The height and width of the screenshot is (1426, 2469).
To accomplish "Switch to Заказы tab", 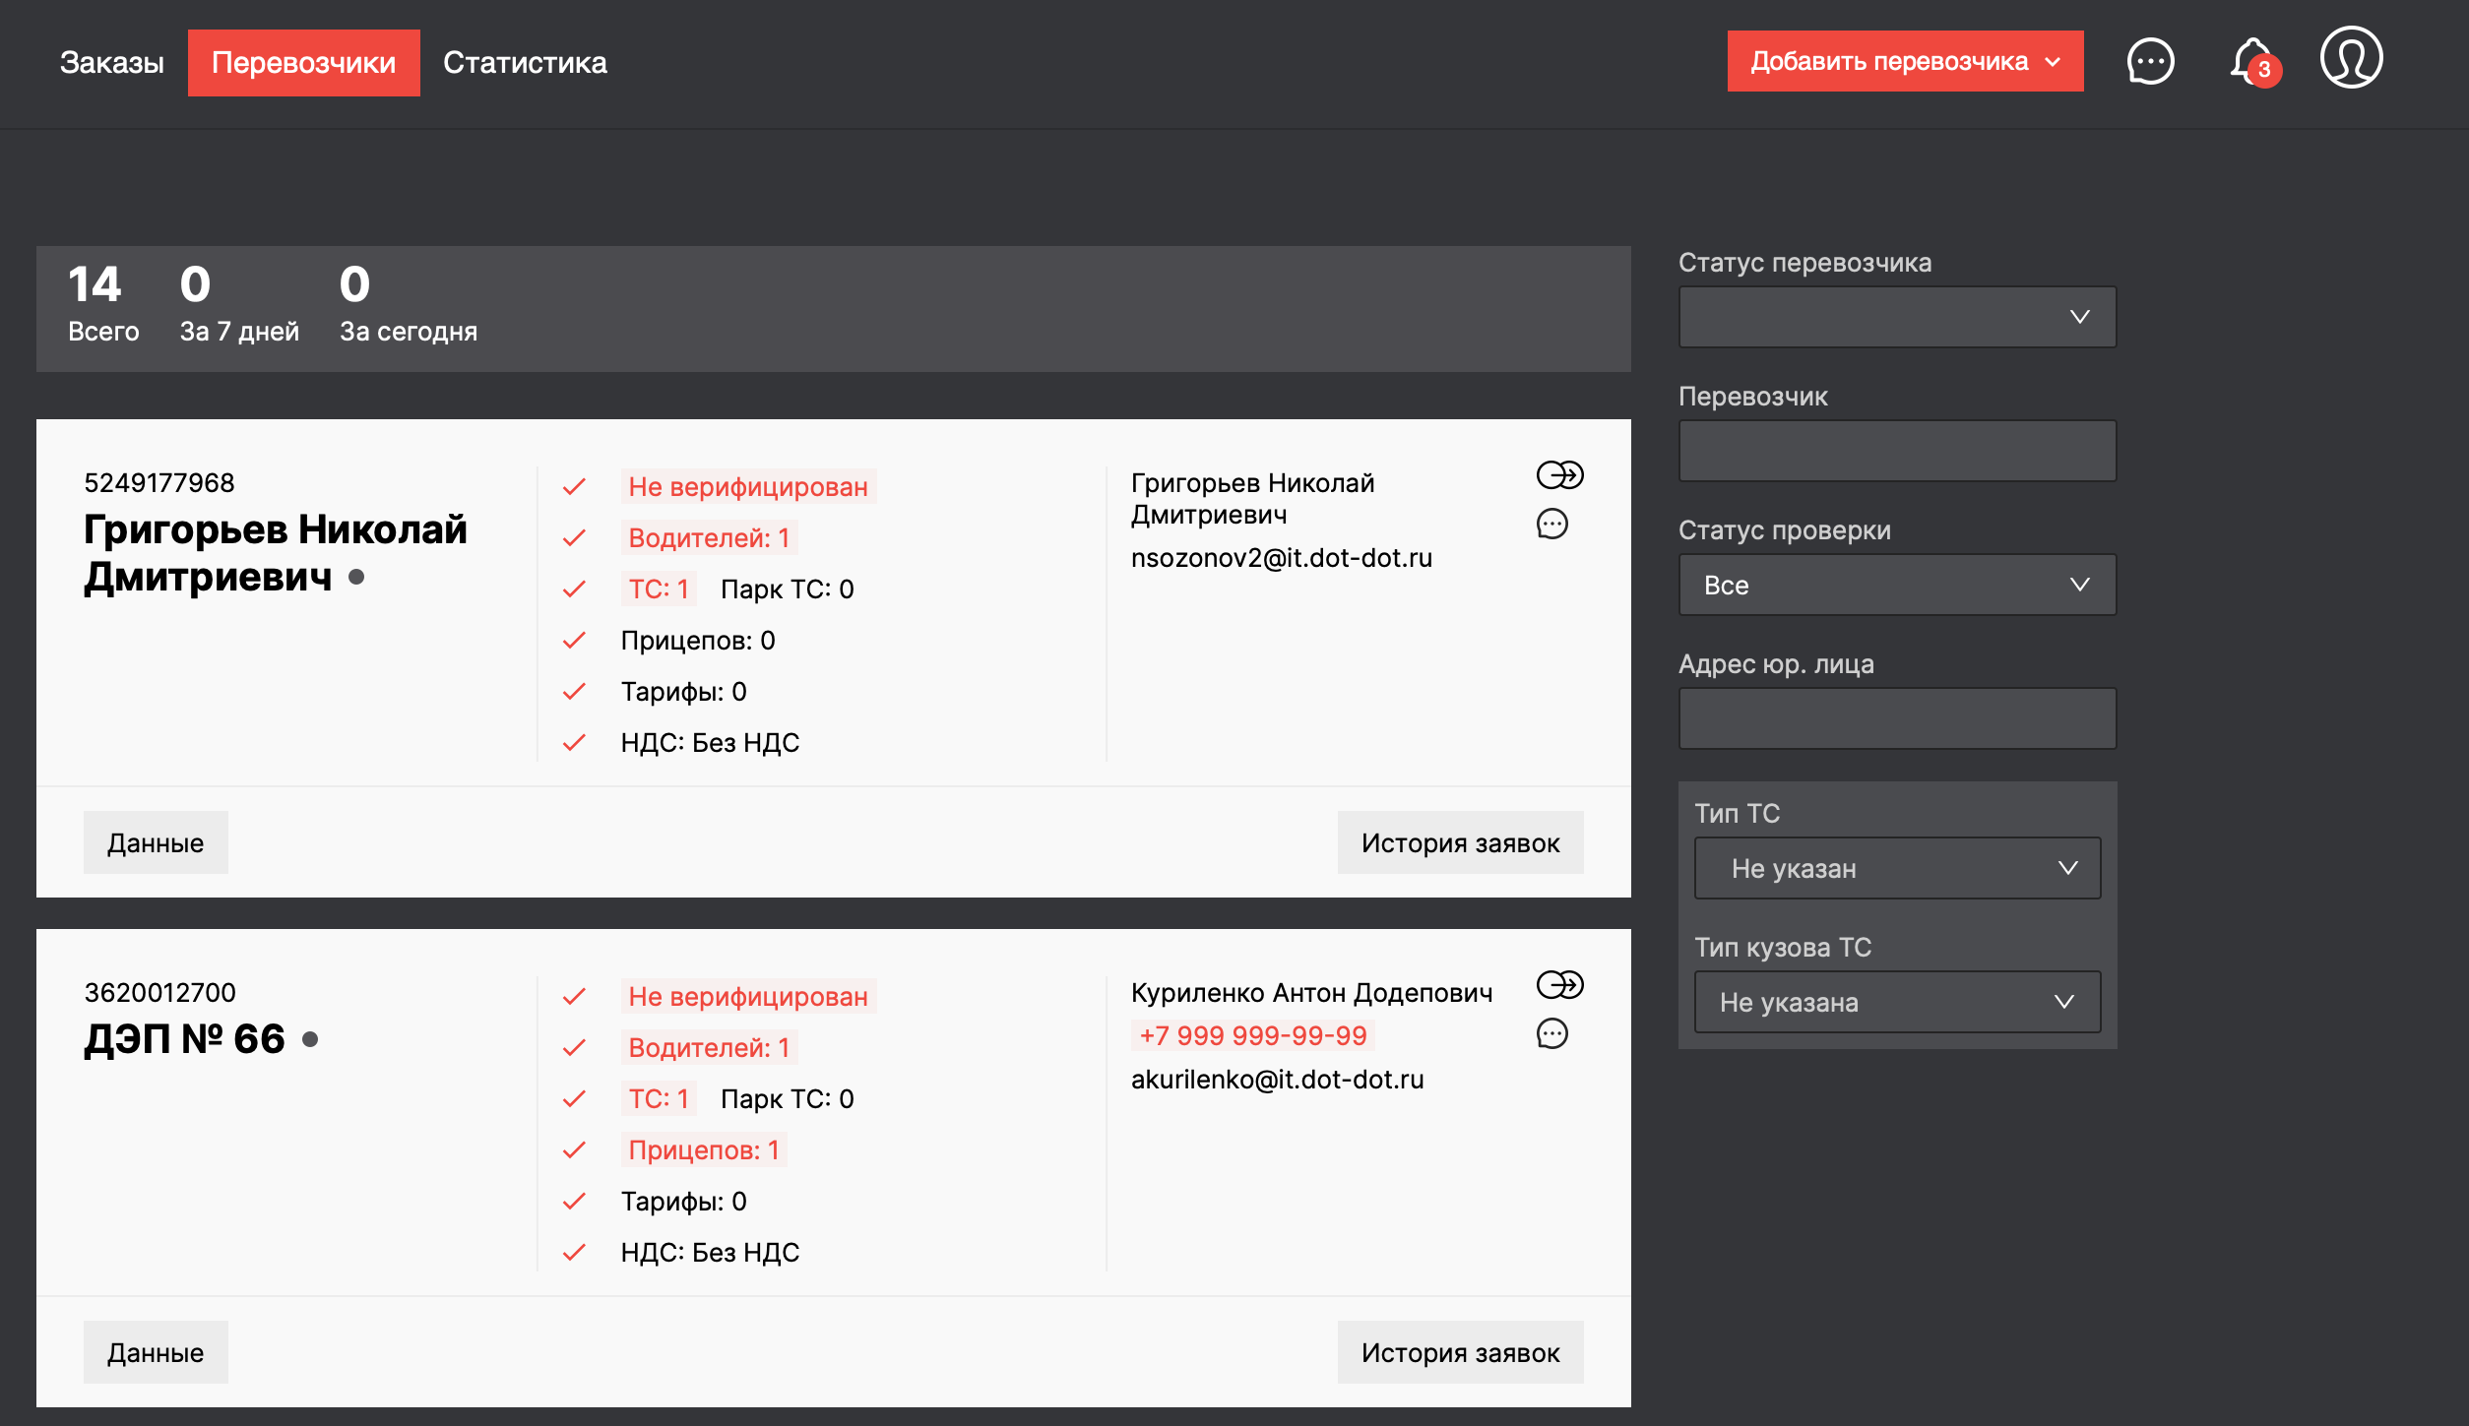I will click(111, 63).
